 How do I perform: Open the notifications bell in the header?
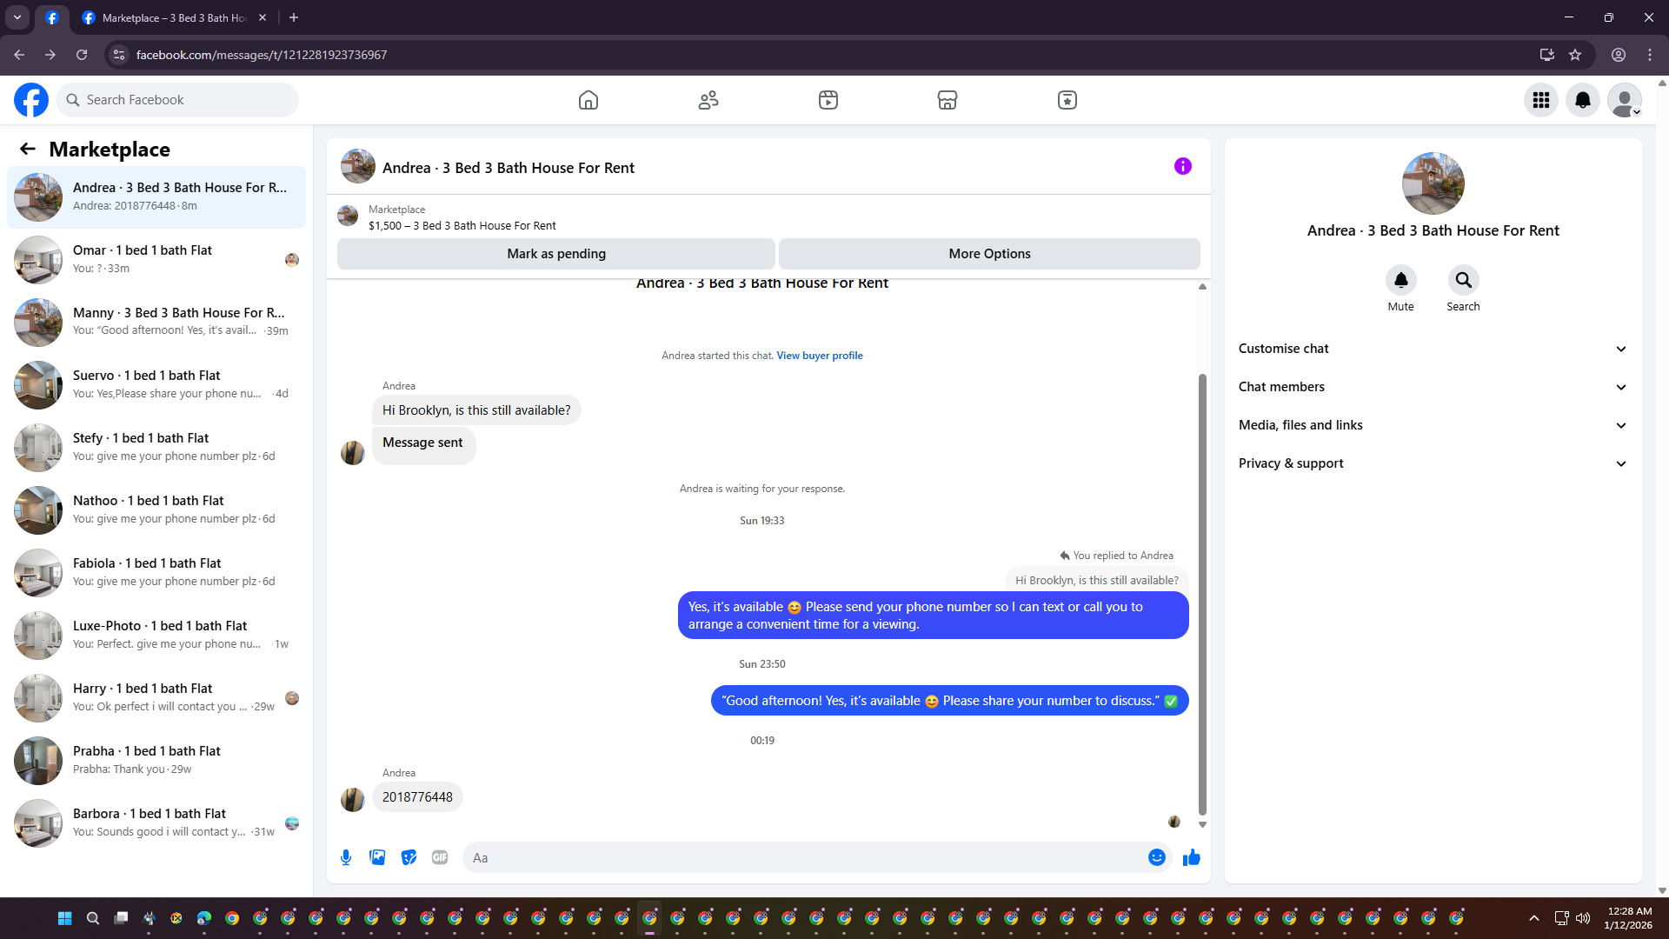tap(1583, 100)
